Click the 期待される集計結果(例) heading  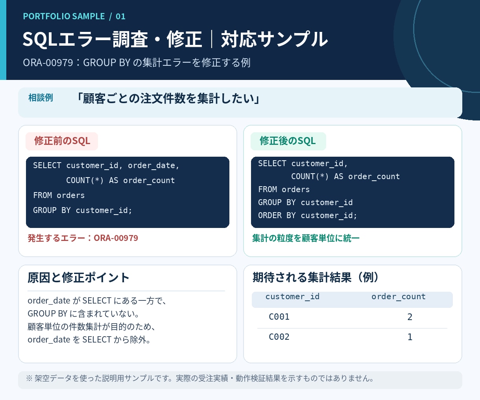coord(316,278)
